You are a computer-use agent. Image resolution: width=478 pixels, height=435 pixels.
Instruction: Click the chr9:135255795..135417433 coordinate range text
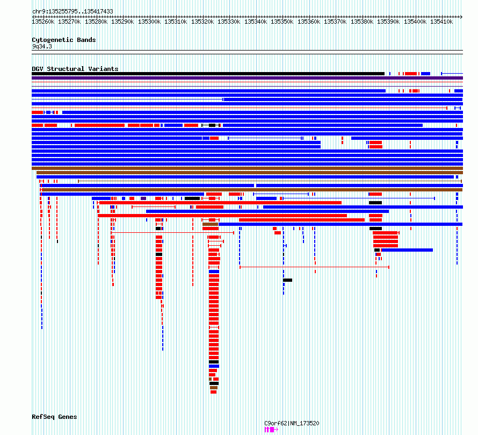click(x=73, y=11)
